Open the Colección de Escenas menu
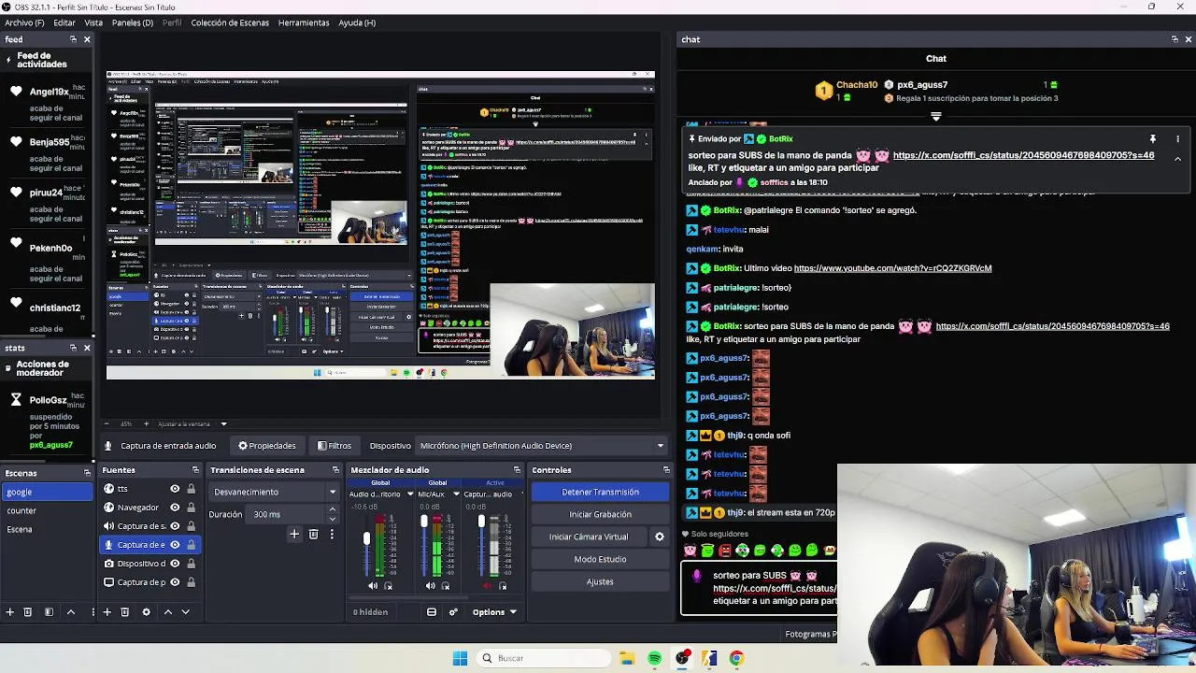Image resolution: width=1196 pixels, height=673 pixels. [230, 22]
